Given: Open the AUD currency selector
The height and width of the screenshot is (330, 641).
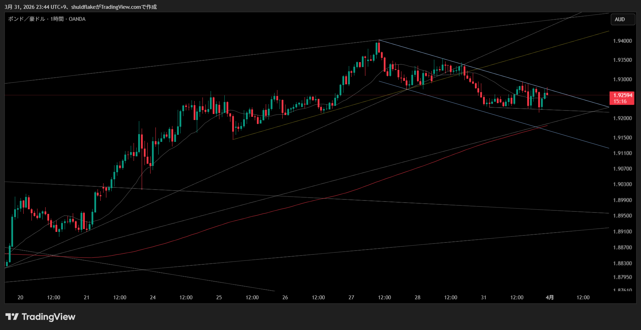Looking at the screenshot, I should 623,19.
